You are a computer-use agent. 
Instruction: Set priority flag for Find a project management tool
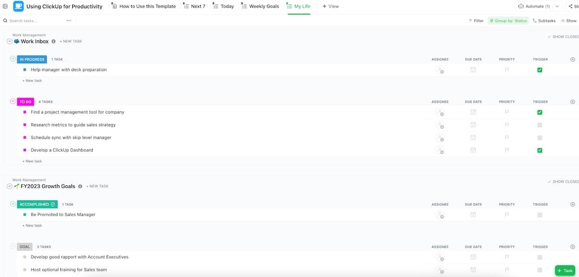(507, 112)
